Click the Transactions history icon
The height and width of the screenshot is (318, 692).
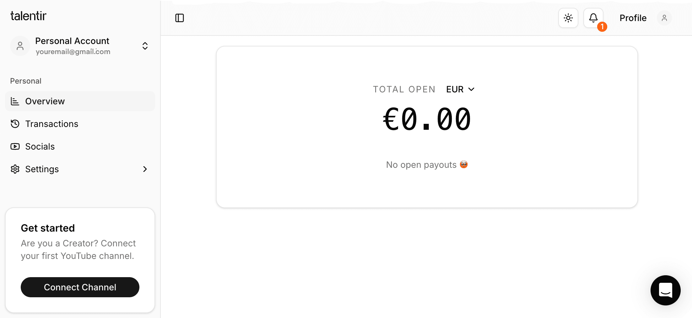click(15, 124)
